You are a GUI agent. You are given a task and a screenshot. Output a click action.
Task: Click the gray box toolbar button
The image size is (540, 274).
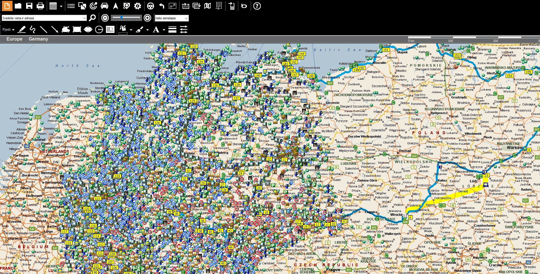click(53, 6)
